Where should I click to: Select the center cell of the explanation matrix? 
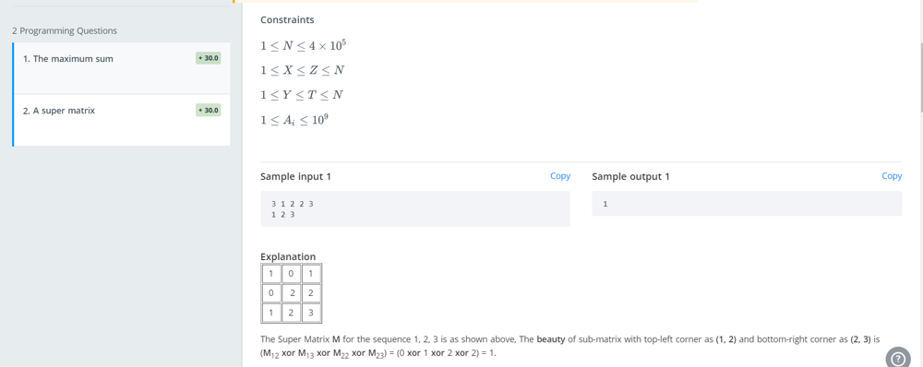coord(291,293)
